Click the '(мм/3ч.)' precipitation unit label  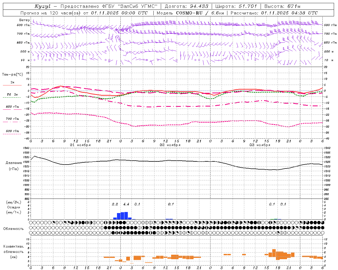13,202
